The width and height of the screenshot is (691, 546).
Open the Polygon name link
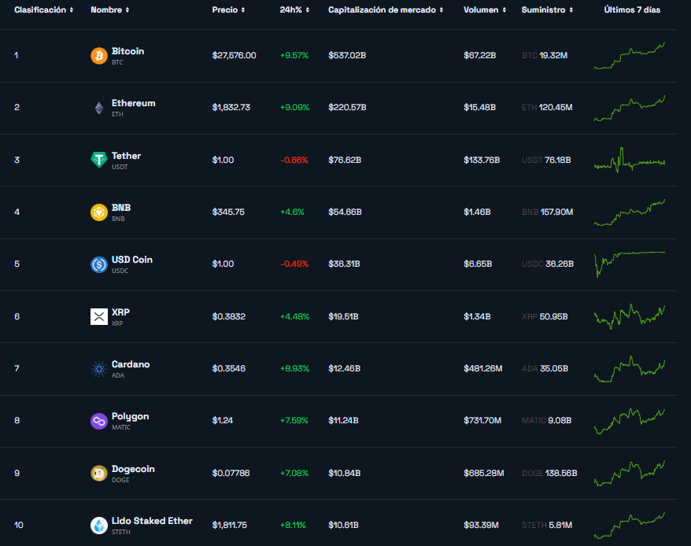130,416
